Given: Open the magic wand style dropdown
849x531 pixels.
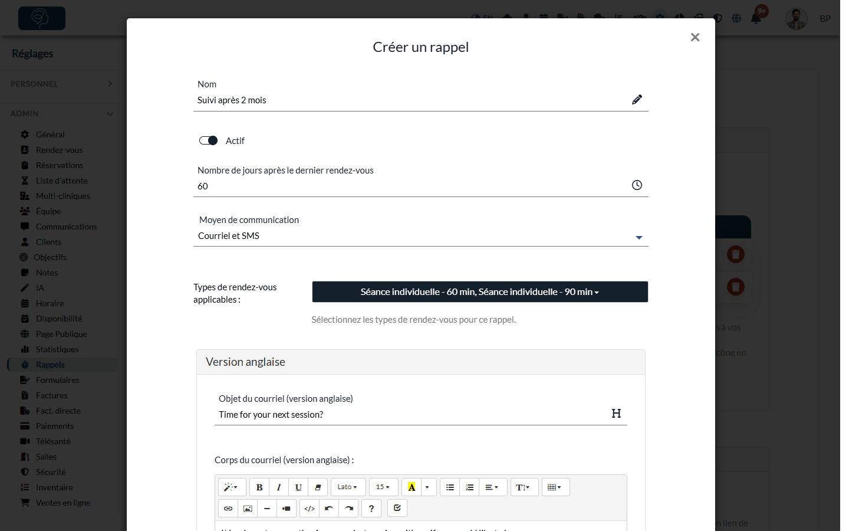Looking at the screenshot, I should [x=231, y=487].
